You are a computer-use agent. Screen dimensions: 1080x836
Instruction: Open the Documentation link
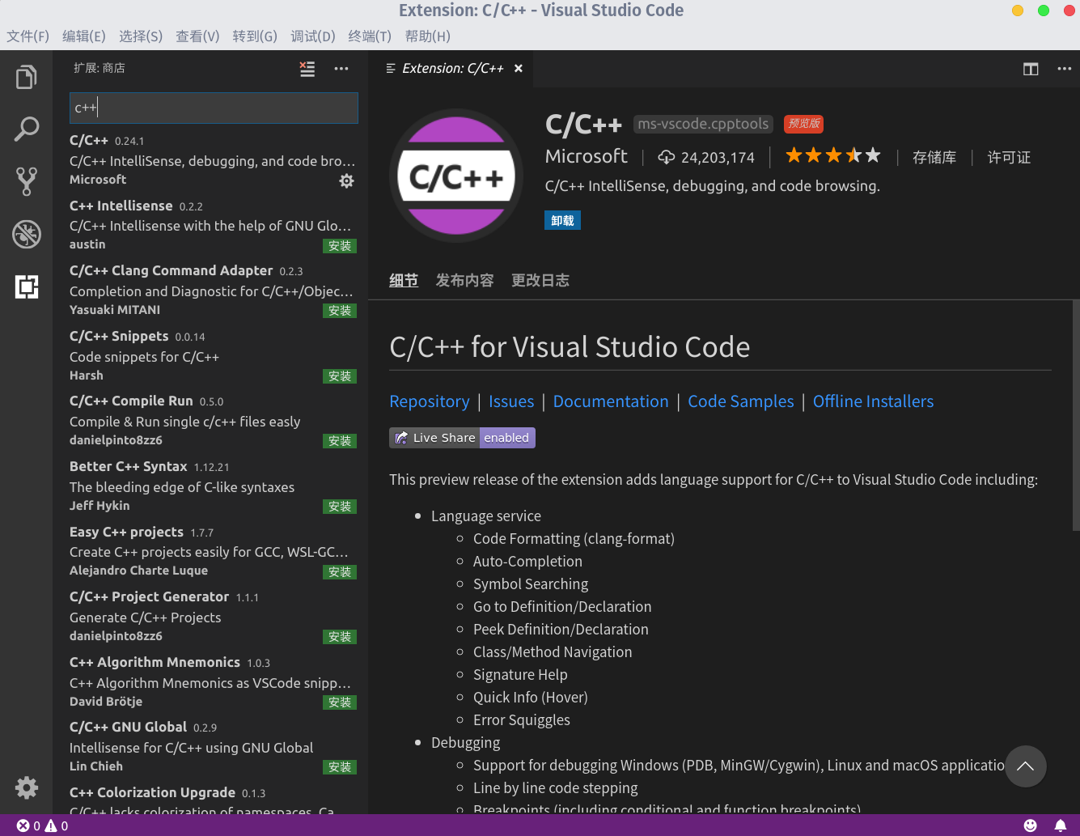[611, 401]
